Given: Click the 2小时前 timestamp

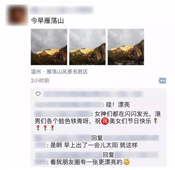Looking at the screenshot, I should 40,80.
